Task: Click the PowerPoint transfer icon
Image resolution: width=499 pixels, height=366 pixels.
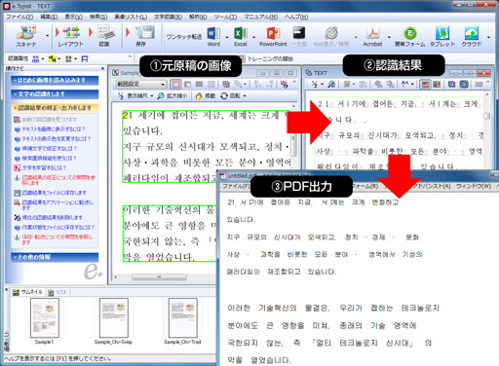Action: click(273, 37)
